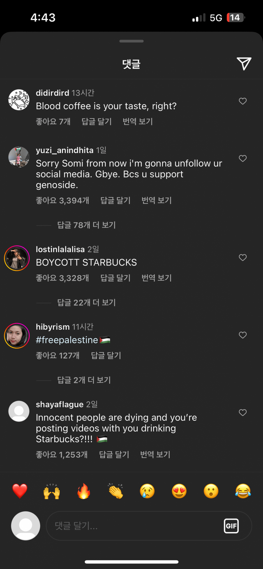Screen dimensions: 263x569
Task: Send the red heart emoji reaction
Action: coord(20,491)
